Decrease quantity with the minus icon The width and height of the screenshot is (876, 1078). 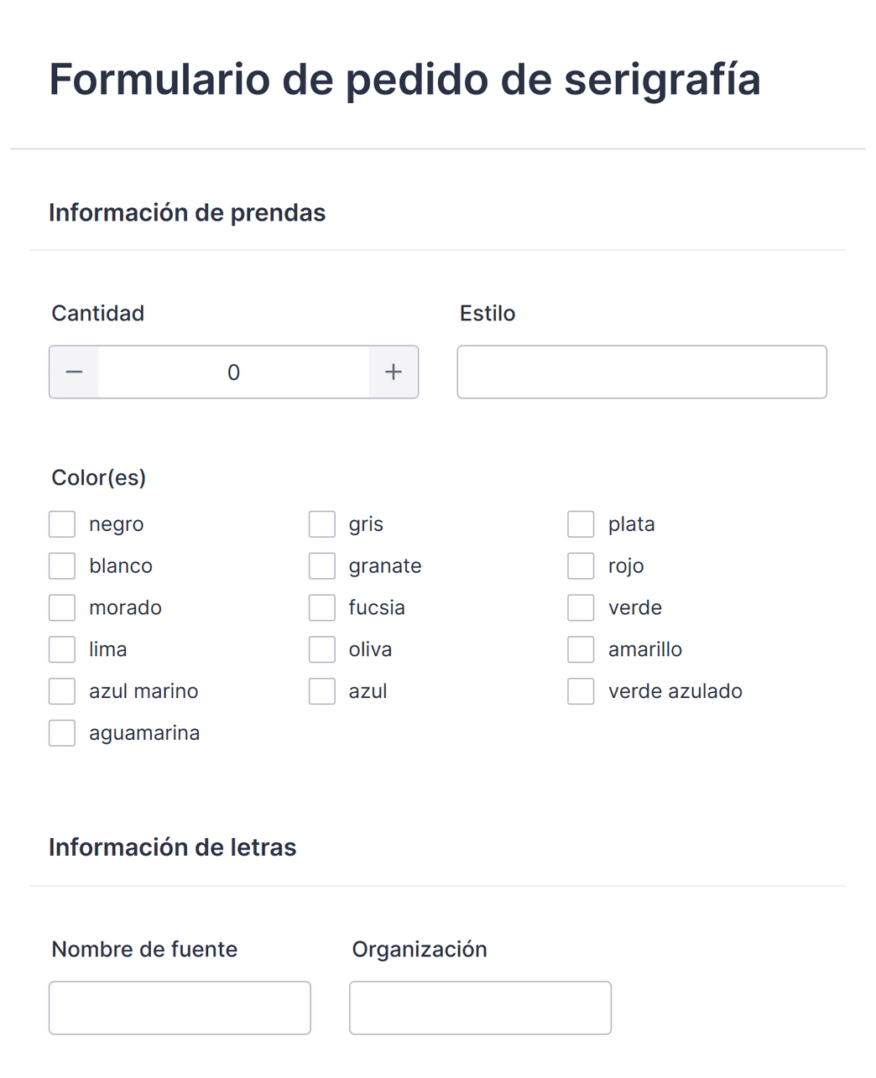pyautogui.click(x=74, y=372)
